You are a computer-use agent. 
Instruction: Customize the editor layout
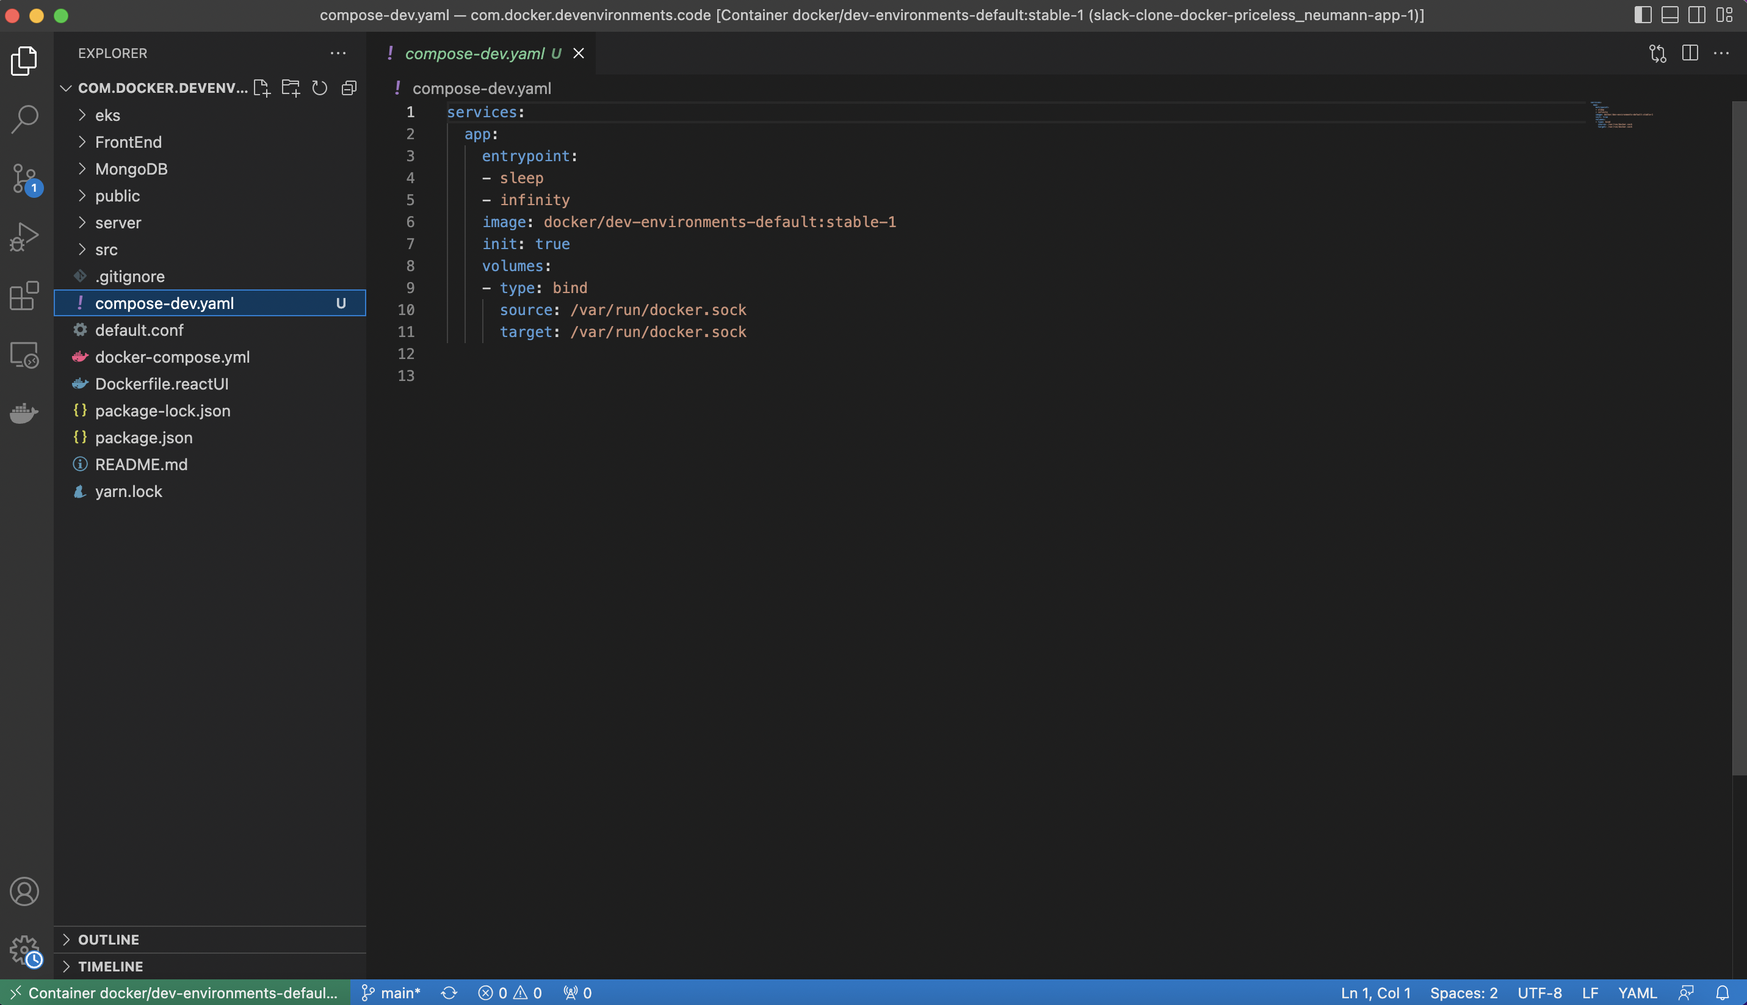(x=1724, y=15)
